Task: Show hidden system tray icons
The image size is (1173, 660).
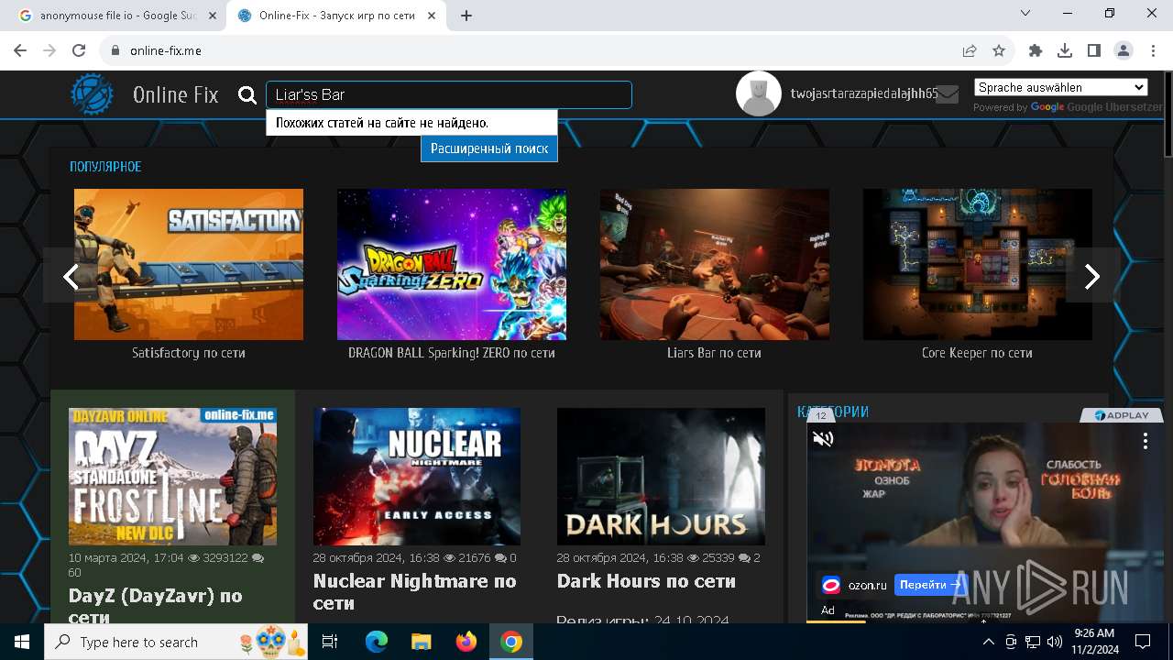Action: [989, 642]
